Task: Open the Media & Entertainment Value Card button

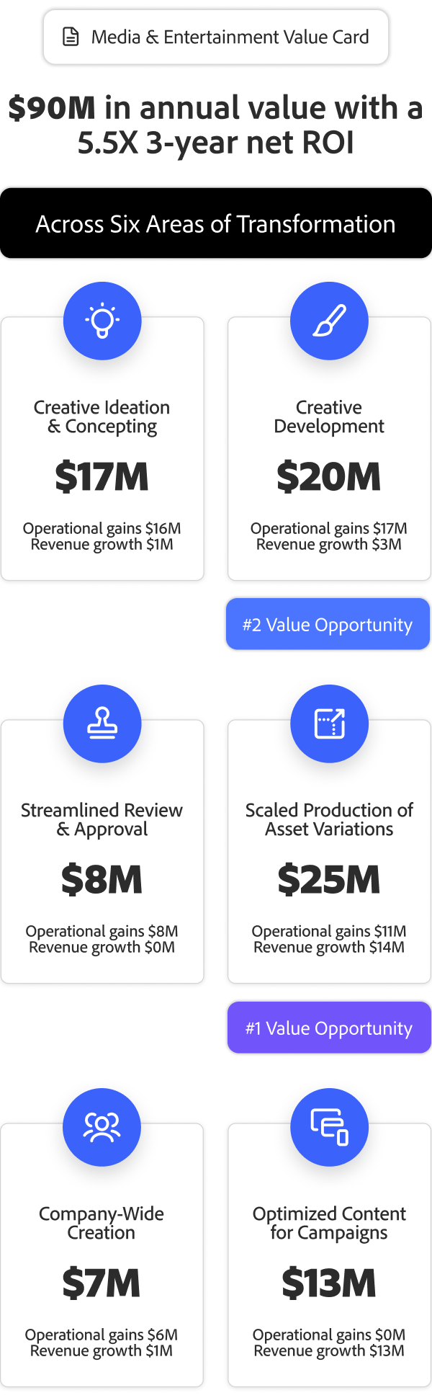Action: click(x=216, y=37)
